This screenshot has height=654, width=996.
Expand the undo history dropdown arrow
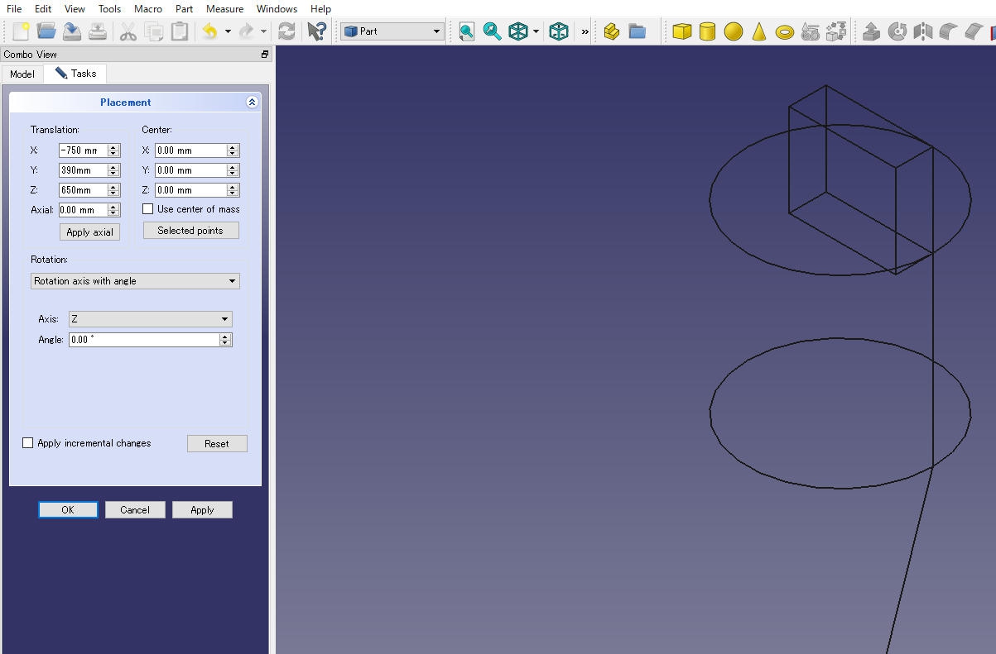(x=228, y=31)
